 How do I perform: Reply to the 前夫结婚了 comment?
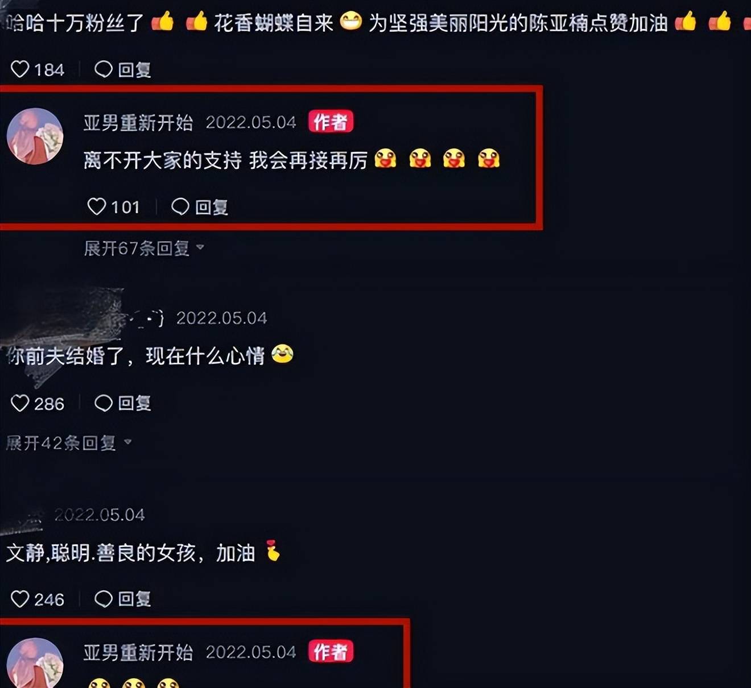point(122,403)
